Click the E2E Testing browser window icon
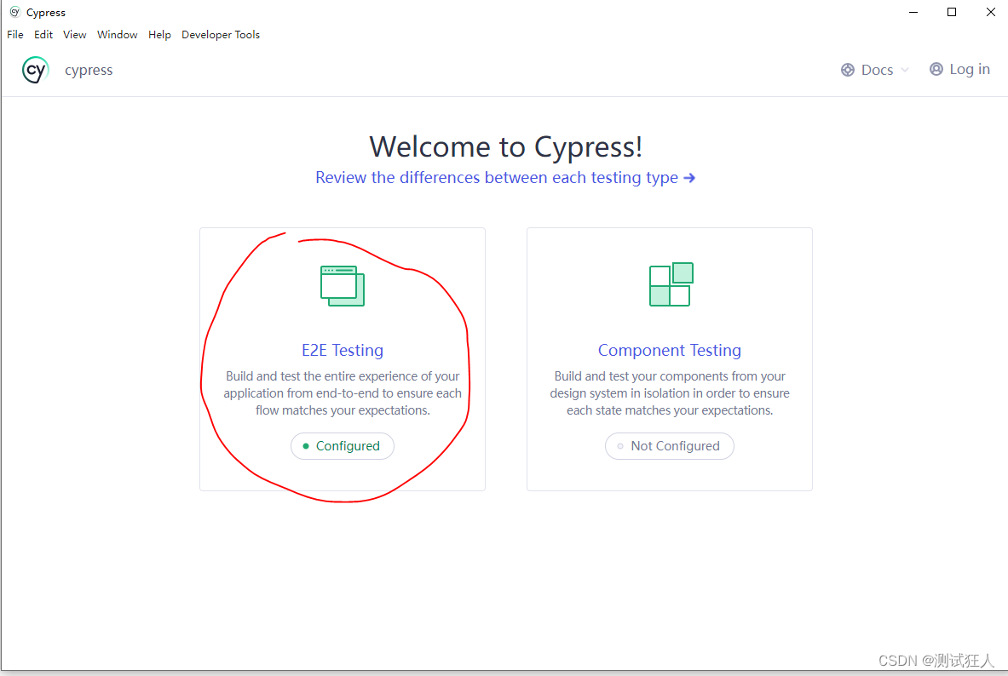The height and width of the screenshot is (676, 1008). pos(343,286)
